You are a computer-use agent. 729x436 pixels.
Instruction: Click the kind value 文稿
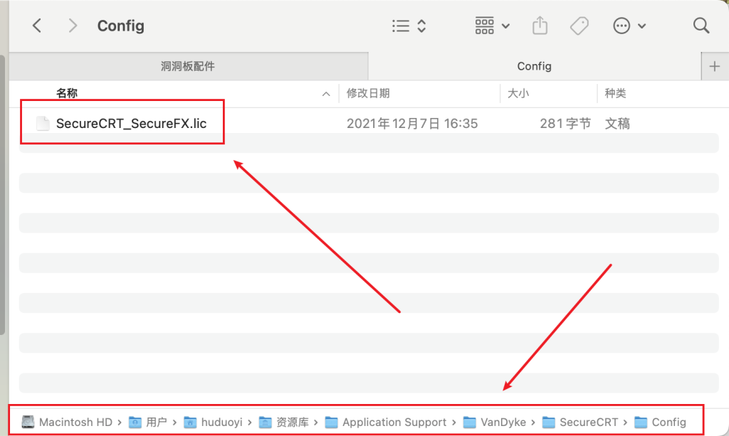[617, 124]
